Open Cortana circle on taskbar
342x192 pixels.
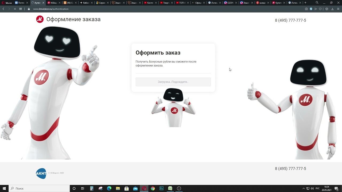point(74,188)
